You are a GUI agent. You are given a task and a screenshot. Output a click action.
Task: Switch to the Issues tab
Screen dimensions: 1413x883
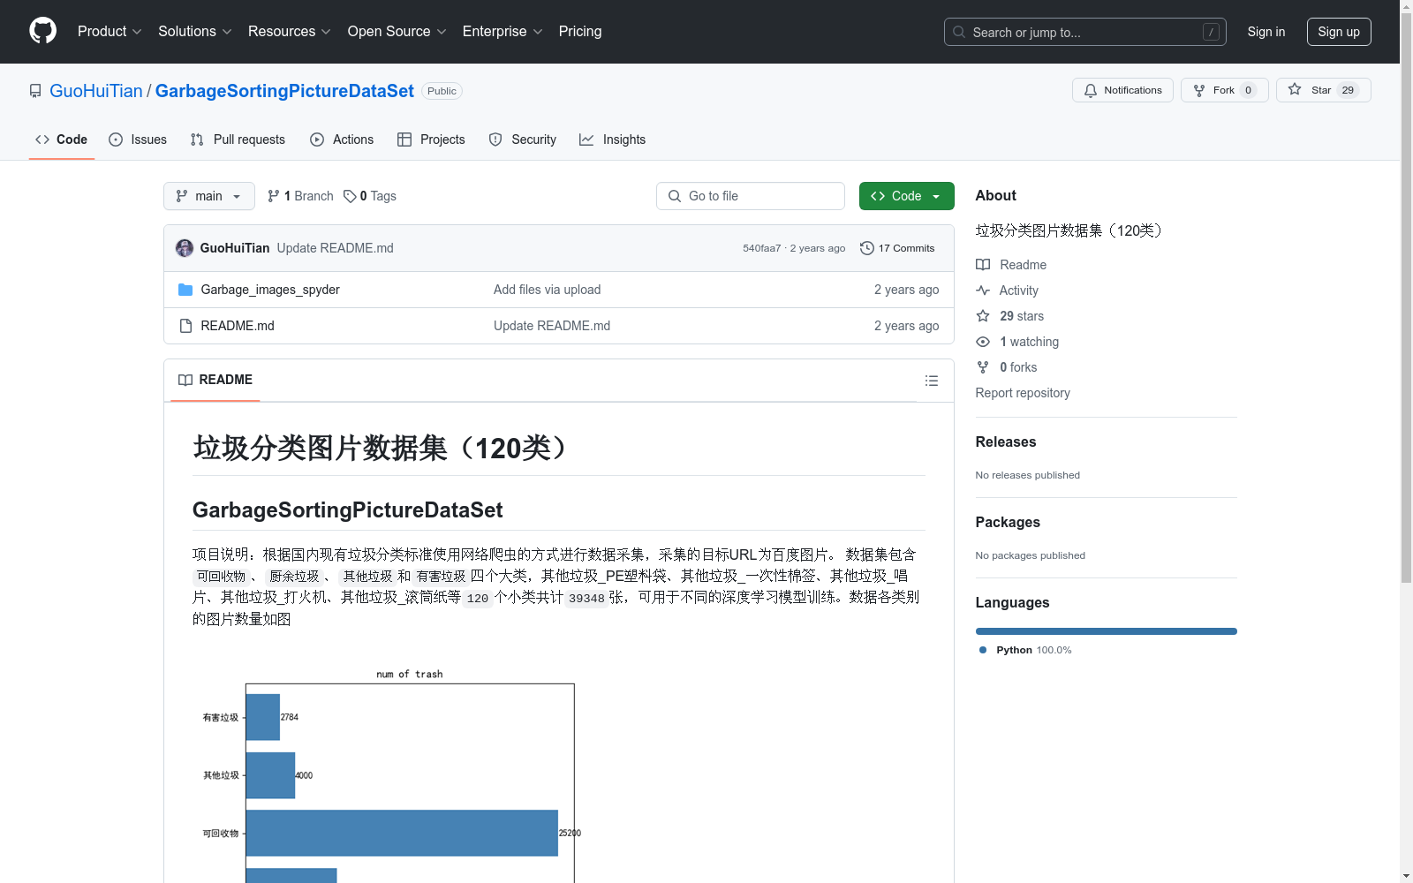point(138,140)
